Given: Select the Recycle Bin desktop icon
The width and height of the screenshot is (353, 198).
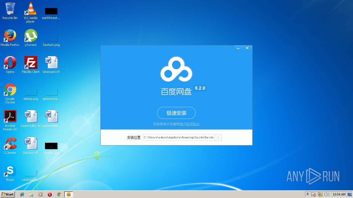Looking at the screenshot, I should (x=10, y=11).
